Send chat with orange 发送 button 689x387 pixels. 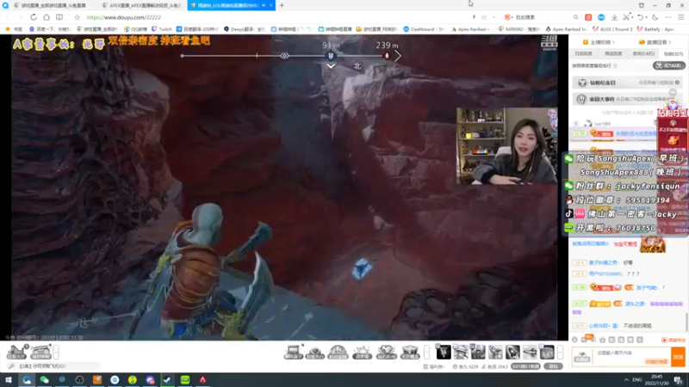[x=678, y=357]
